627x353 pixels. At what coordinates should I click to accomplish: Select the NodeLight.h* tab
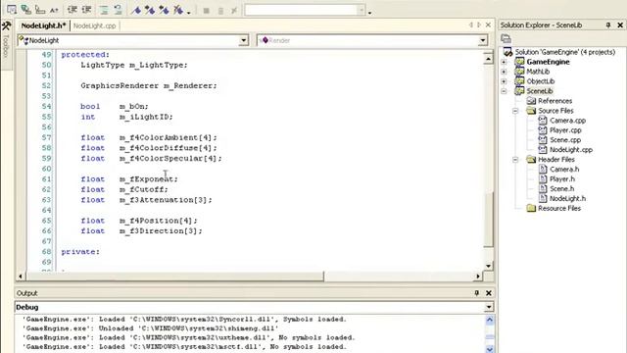[43, 25]
